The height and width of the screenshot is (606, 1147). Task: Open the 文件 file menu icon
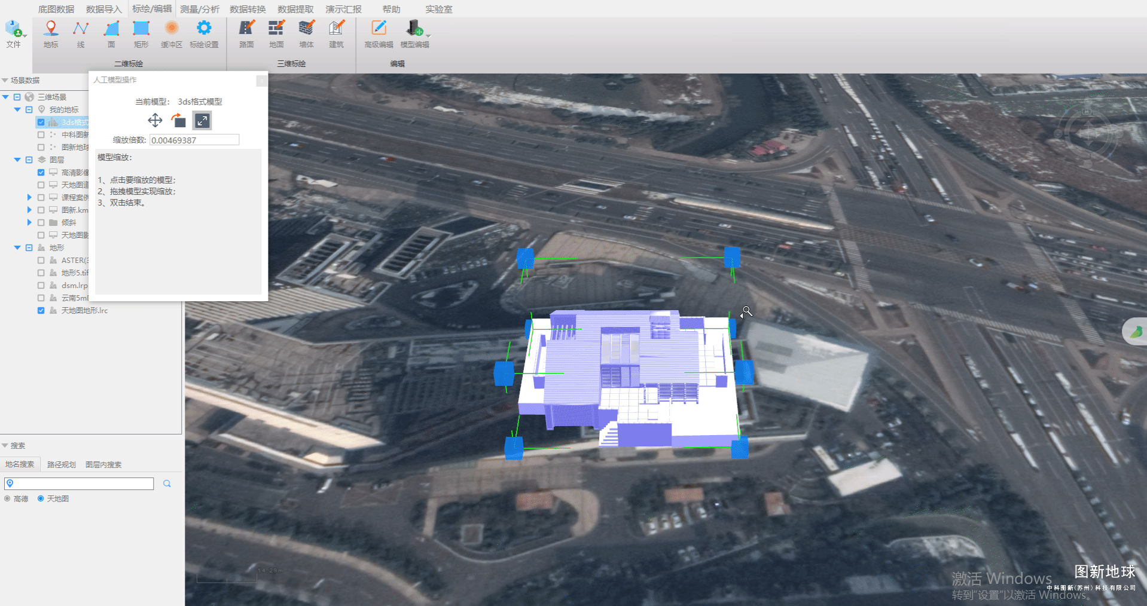pos(13,33)
